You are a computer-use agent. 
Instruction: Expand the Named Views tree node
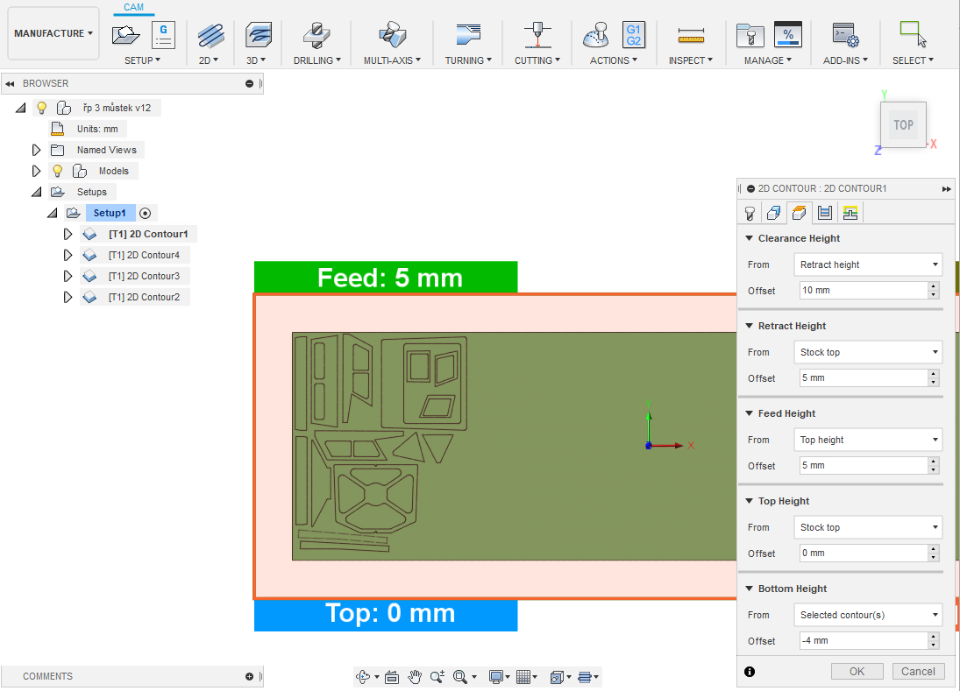pyautogui.click(x=36, y=151)
